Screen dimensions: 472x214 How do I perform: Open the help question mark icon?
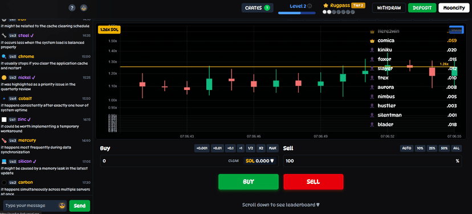point(72,8)
